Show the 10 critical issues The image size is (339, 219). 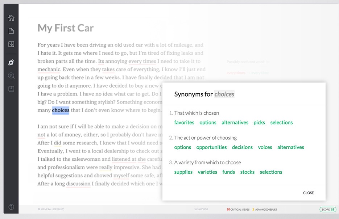238,210
